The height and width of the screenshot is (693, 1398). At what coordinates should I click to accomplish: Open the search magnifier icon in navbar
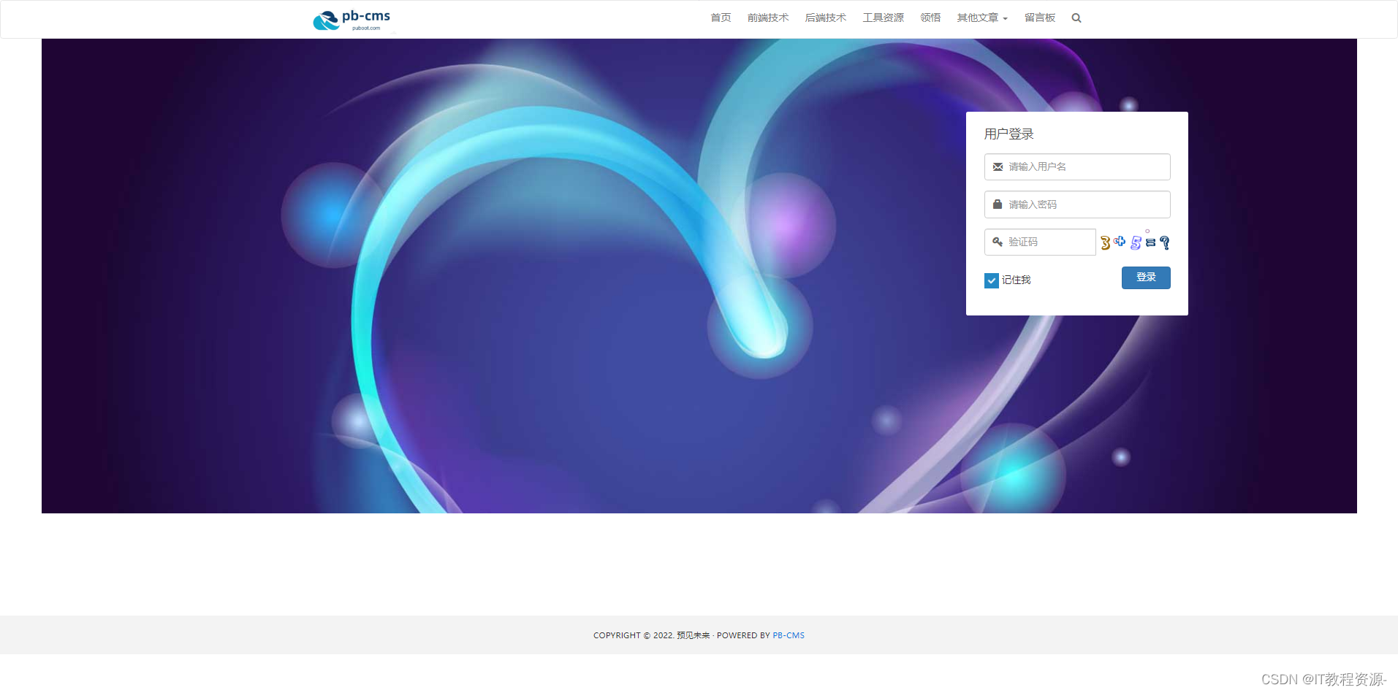point(1076,18)
